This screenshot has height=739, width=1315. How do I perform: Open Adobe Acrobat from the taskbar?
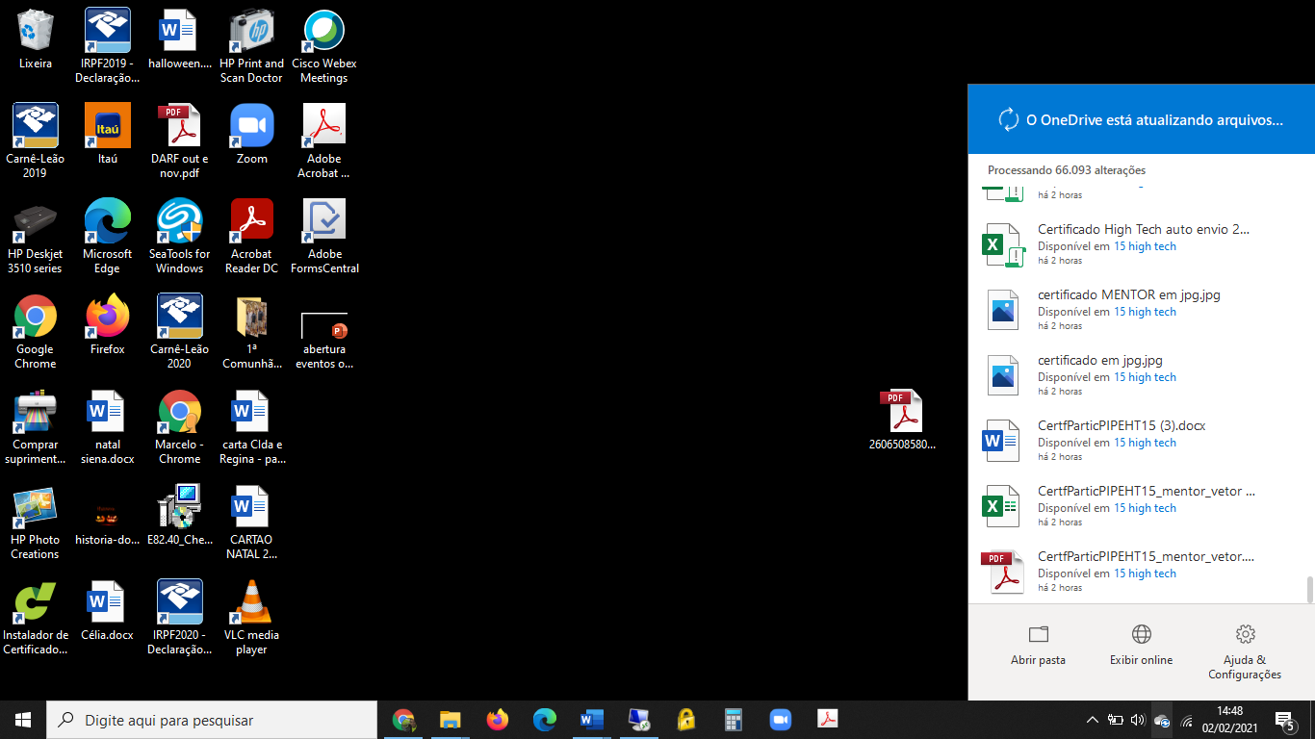click(828, 720)
